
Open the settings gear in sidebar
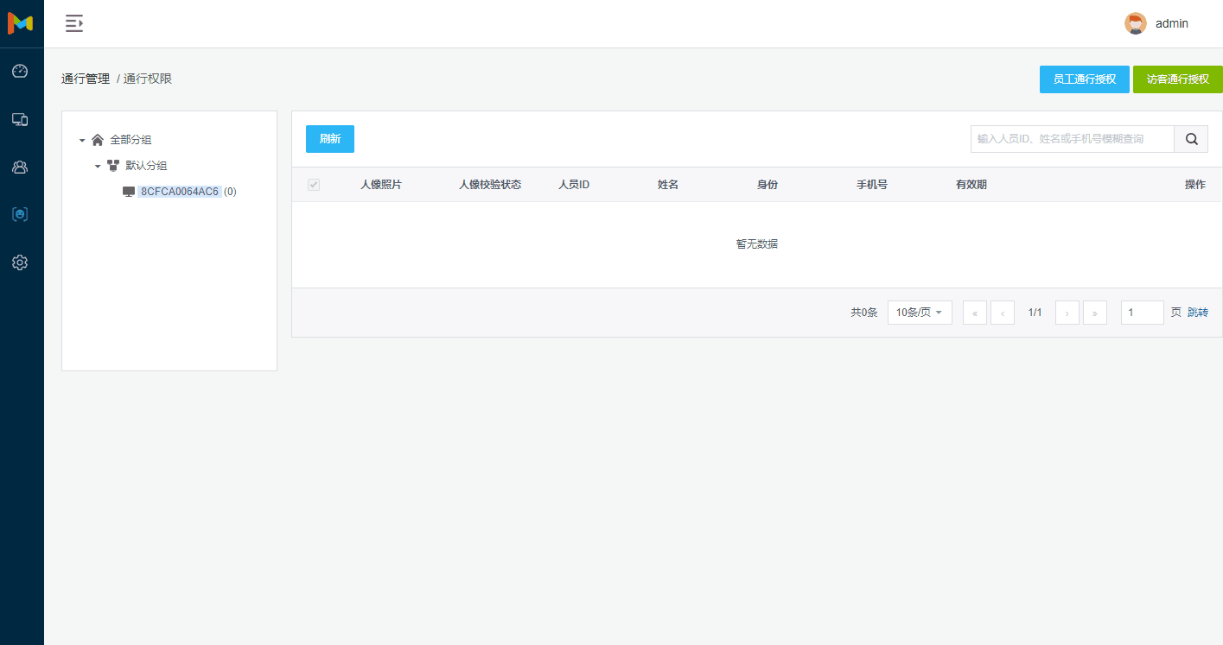point(20,262)
